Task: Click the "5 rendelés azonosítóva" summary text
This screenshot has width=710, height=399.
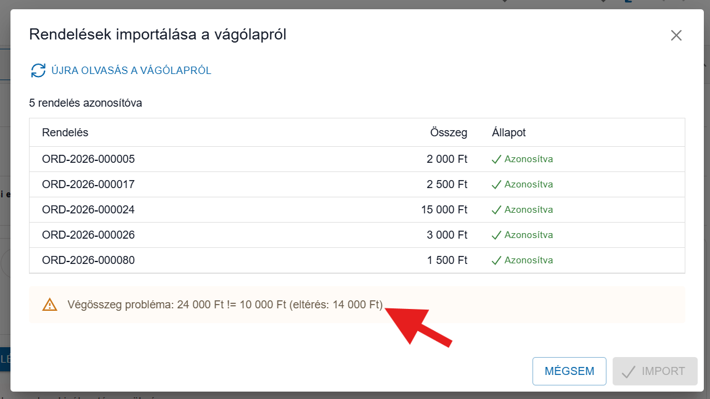Action: (86, 103)
